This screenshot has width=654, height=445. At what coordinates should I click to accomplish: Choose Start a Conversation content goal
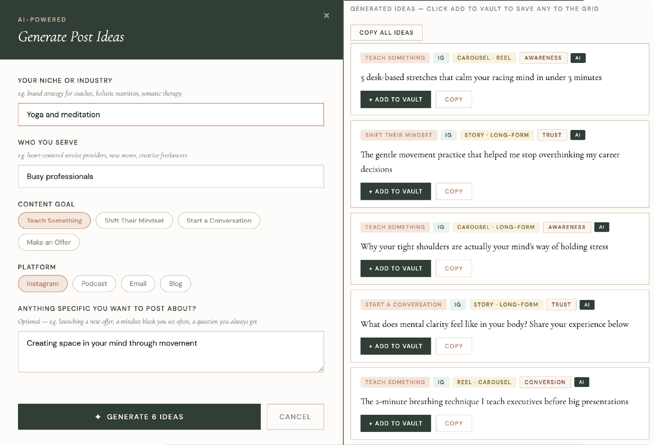click(219, 221)
